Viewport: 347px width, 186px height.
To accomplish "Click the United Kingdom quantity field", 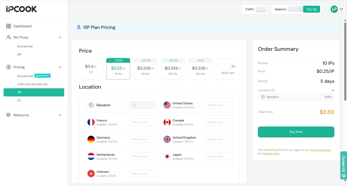I will [x=218, y=139].
